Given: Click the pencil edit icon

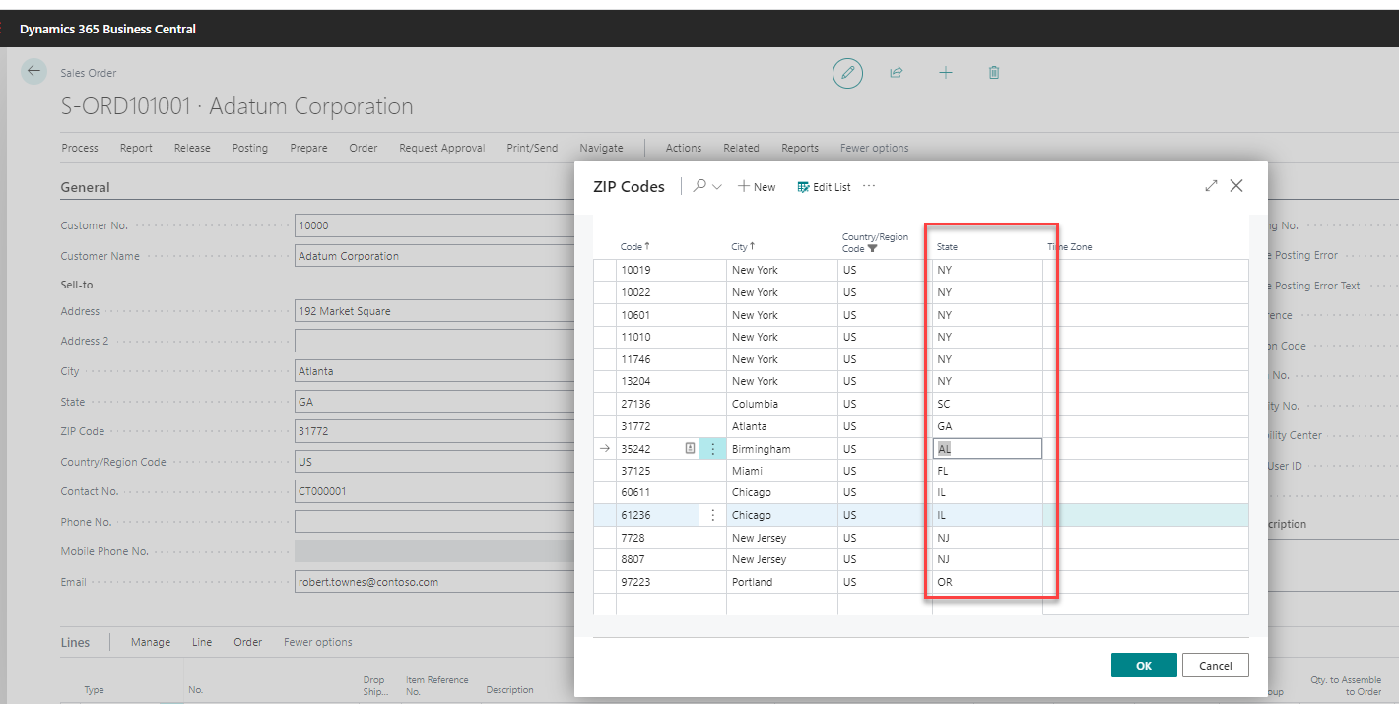Looking at the screenshot, I should (x=847, y=73).
